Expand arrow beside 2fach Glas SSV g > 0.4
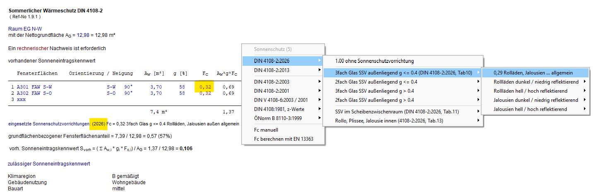This screenshot has width=596, height=192. [478, 100]
